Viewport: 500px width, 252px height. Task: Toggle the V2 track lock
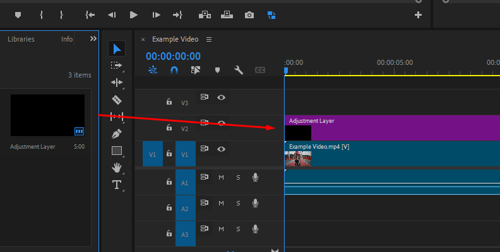click(x=169, y=127)
